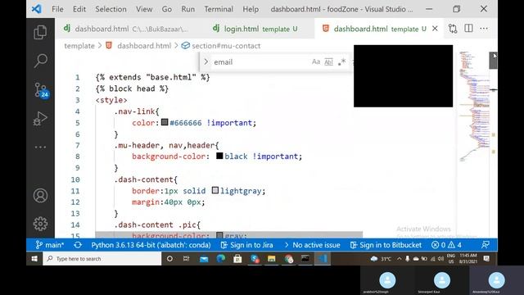Open Problems via errors and warnings count
The height and width of the screenshot is (295, 524).
446,245
